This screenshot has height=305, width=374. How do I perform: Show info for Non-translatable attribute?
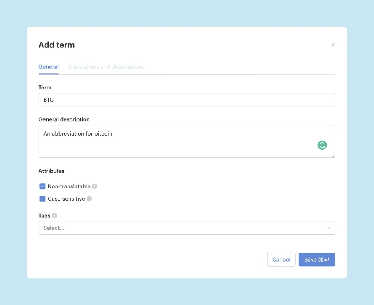tap(95, 186)
